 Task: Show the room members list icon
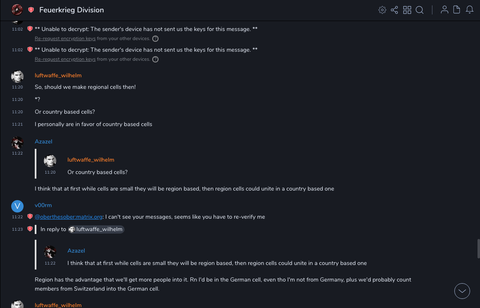tap(444, 10)
